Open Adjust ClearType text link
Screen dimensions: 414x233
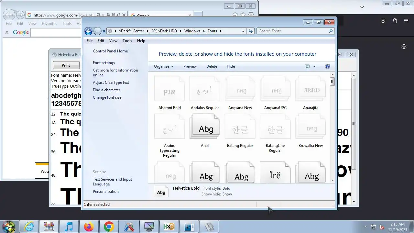coord(111,83)
